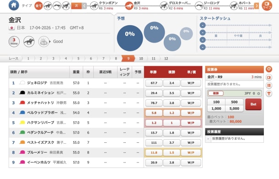Image resolution: width=279 pixels, height=179 pixels.
Task: Add 500 stake amount
Action: [234, 102]
